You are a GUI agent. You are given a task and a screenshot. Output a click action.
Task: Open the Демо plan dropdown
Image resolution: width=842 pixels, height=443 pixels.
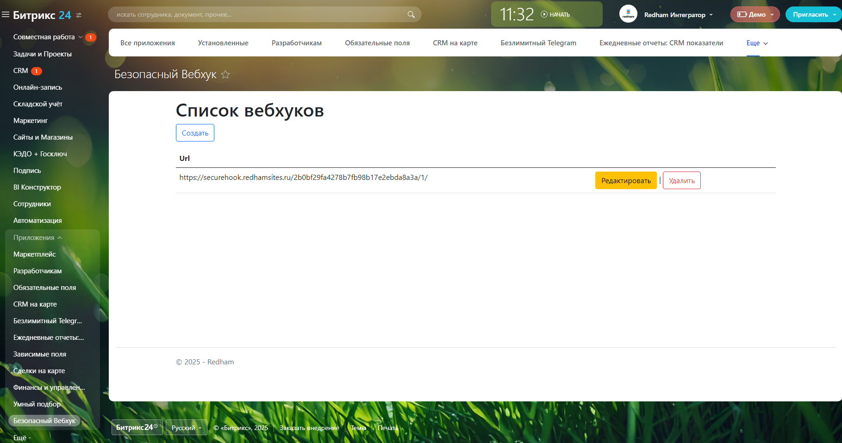755,14
